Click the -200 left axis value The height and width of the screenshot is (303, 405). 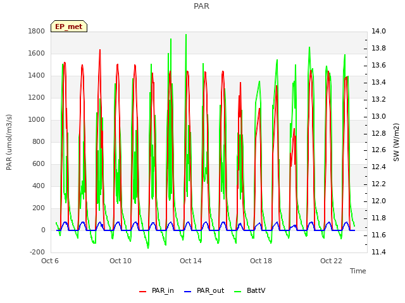37,252
